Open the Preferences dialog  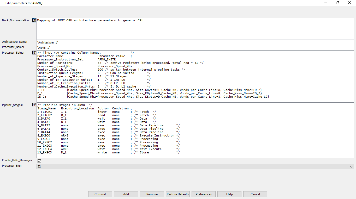pos(204,194)
